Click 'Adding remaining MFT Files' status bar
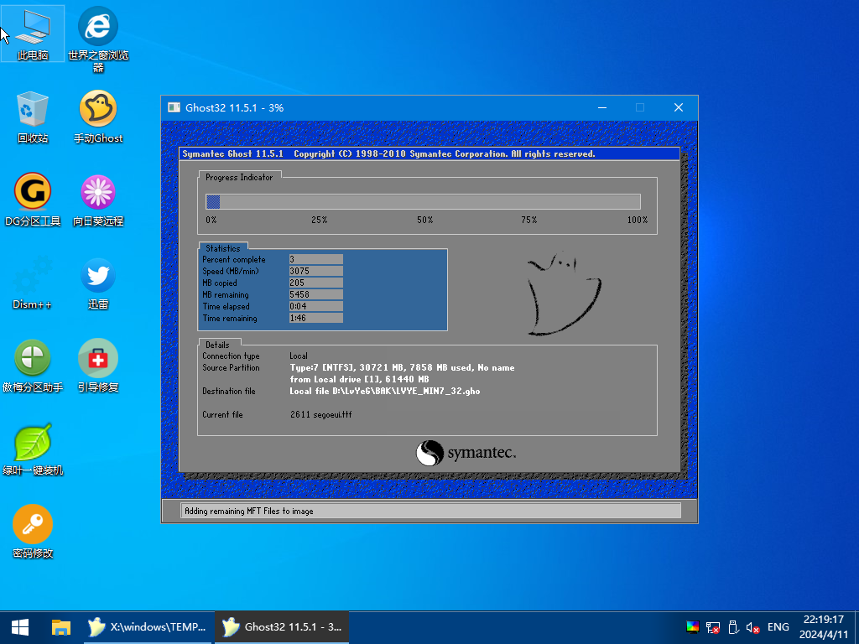Screen dimensions: 859x644 pyautogui.click(x=430, y=511)
